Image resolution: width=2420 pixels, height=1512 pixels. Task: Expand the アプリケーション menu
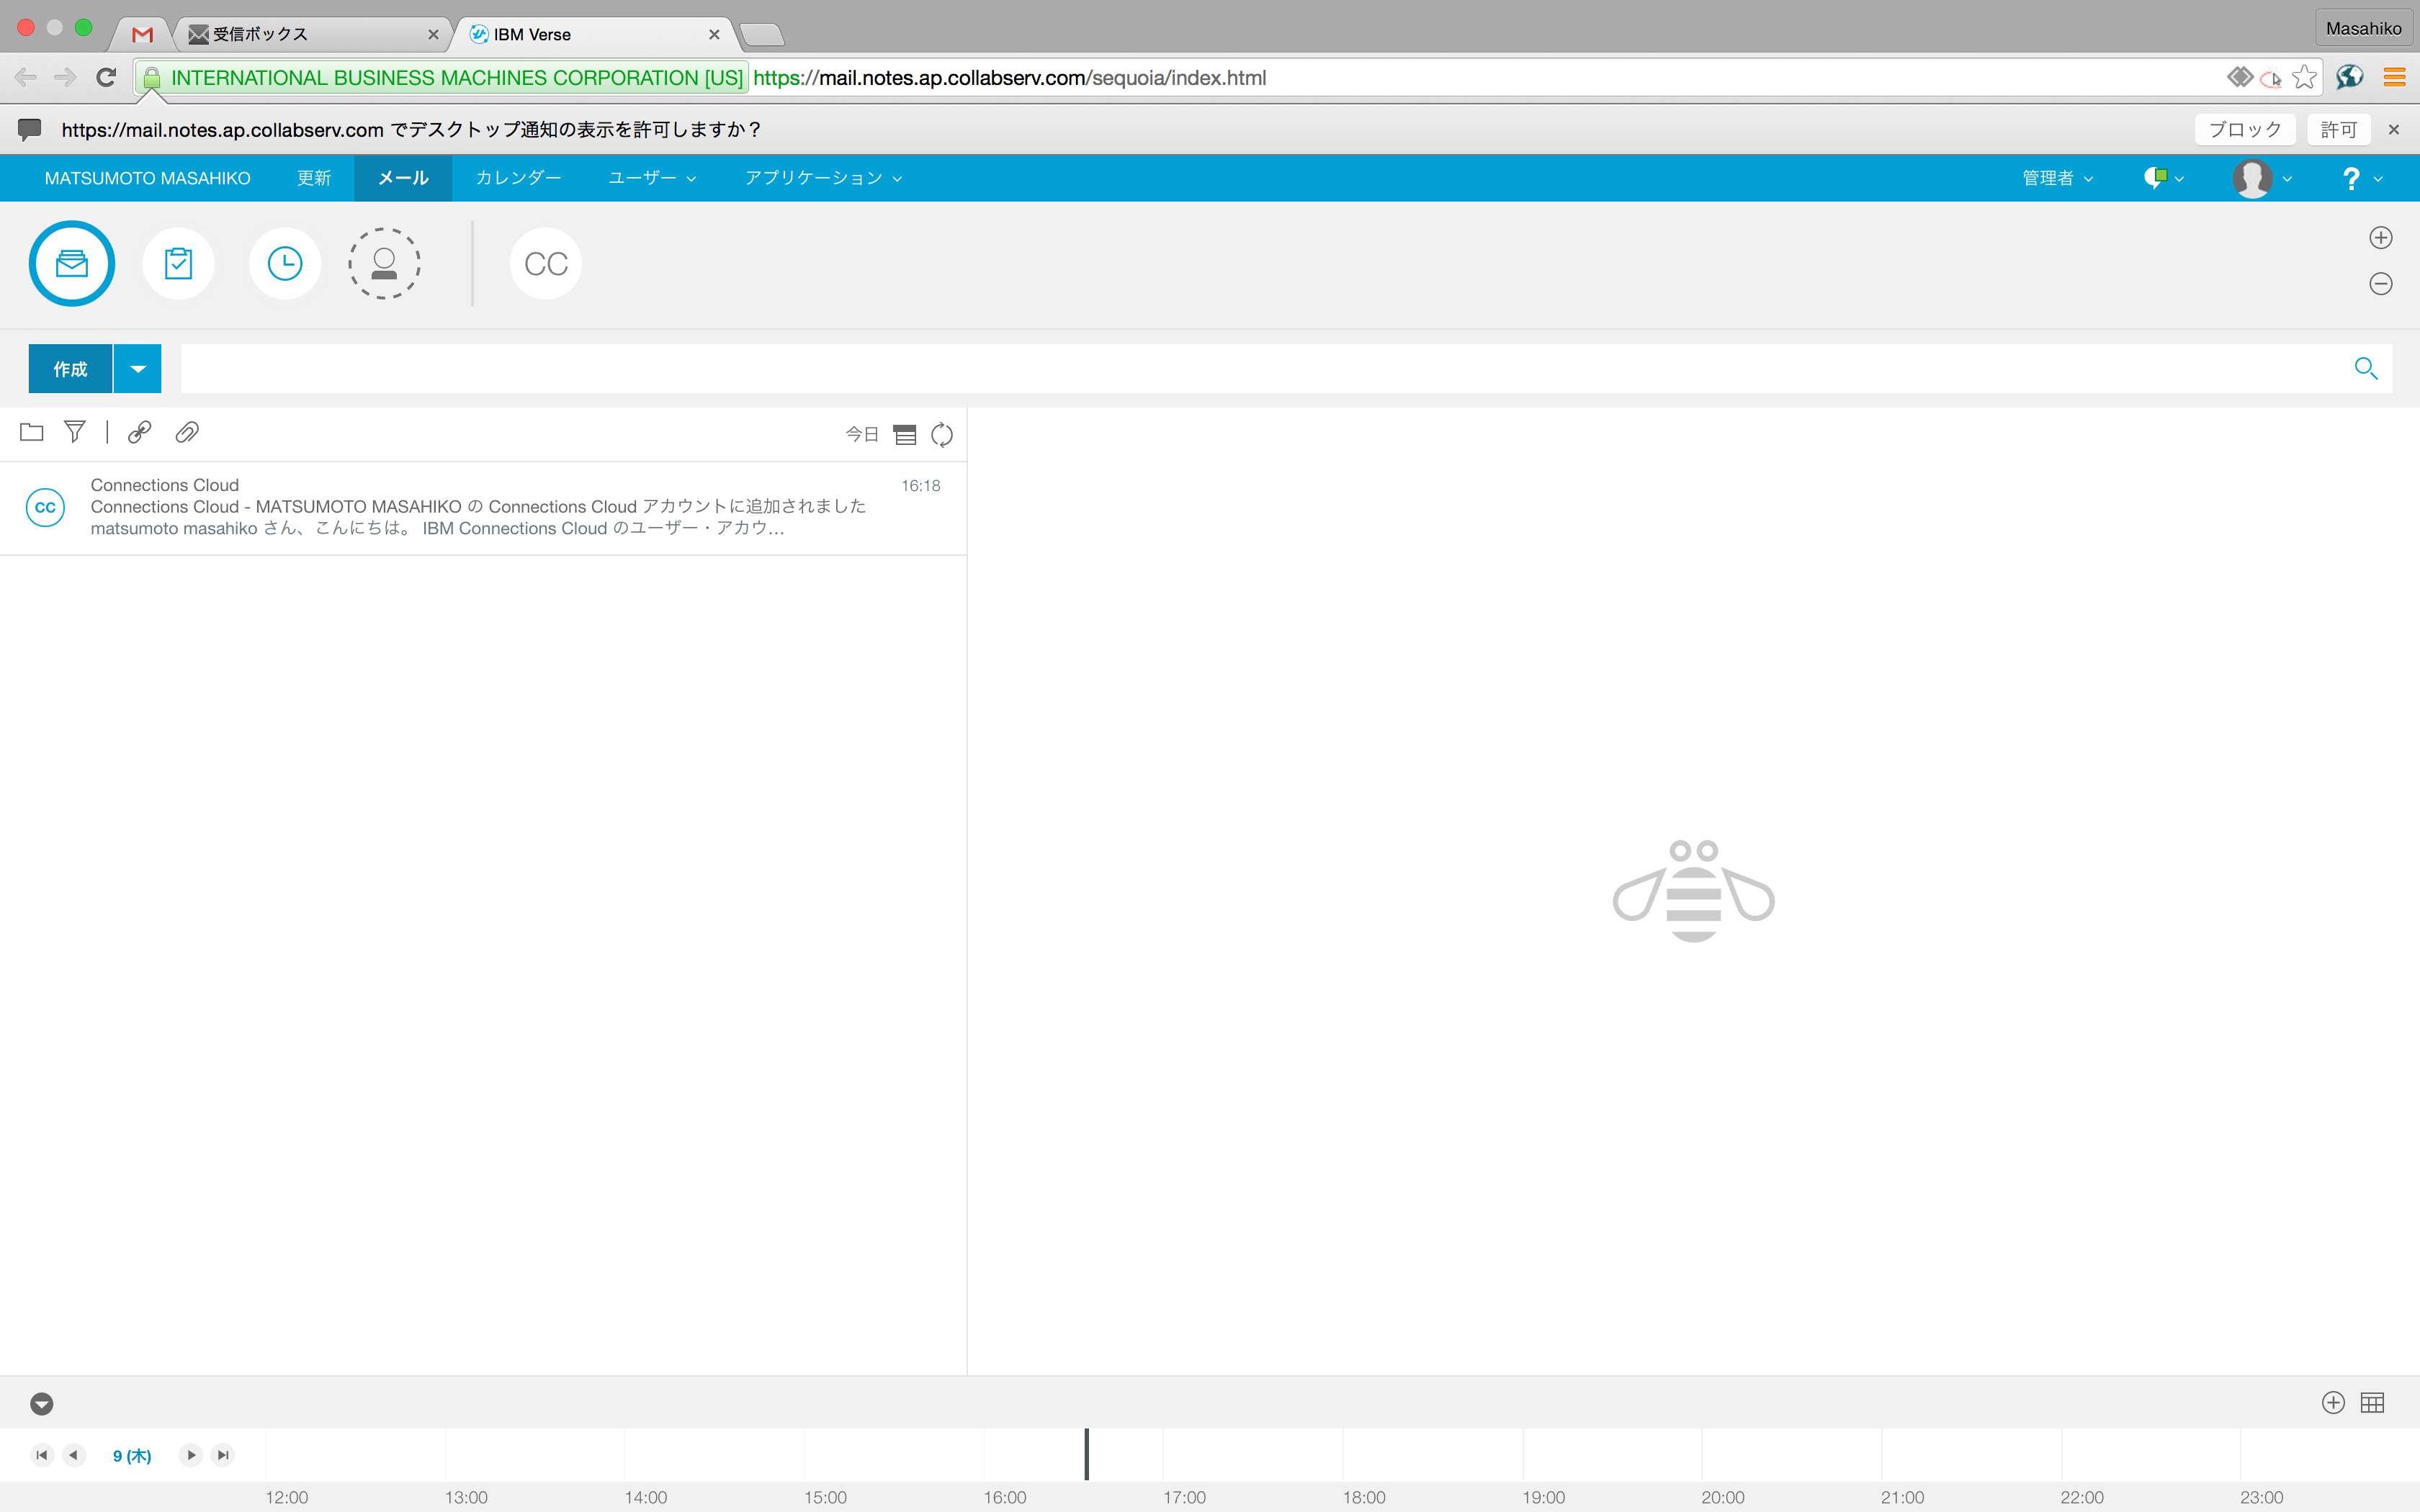[x=823, y=178]
